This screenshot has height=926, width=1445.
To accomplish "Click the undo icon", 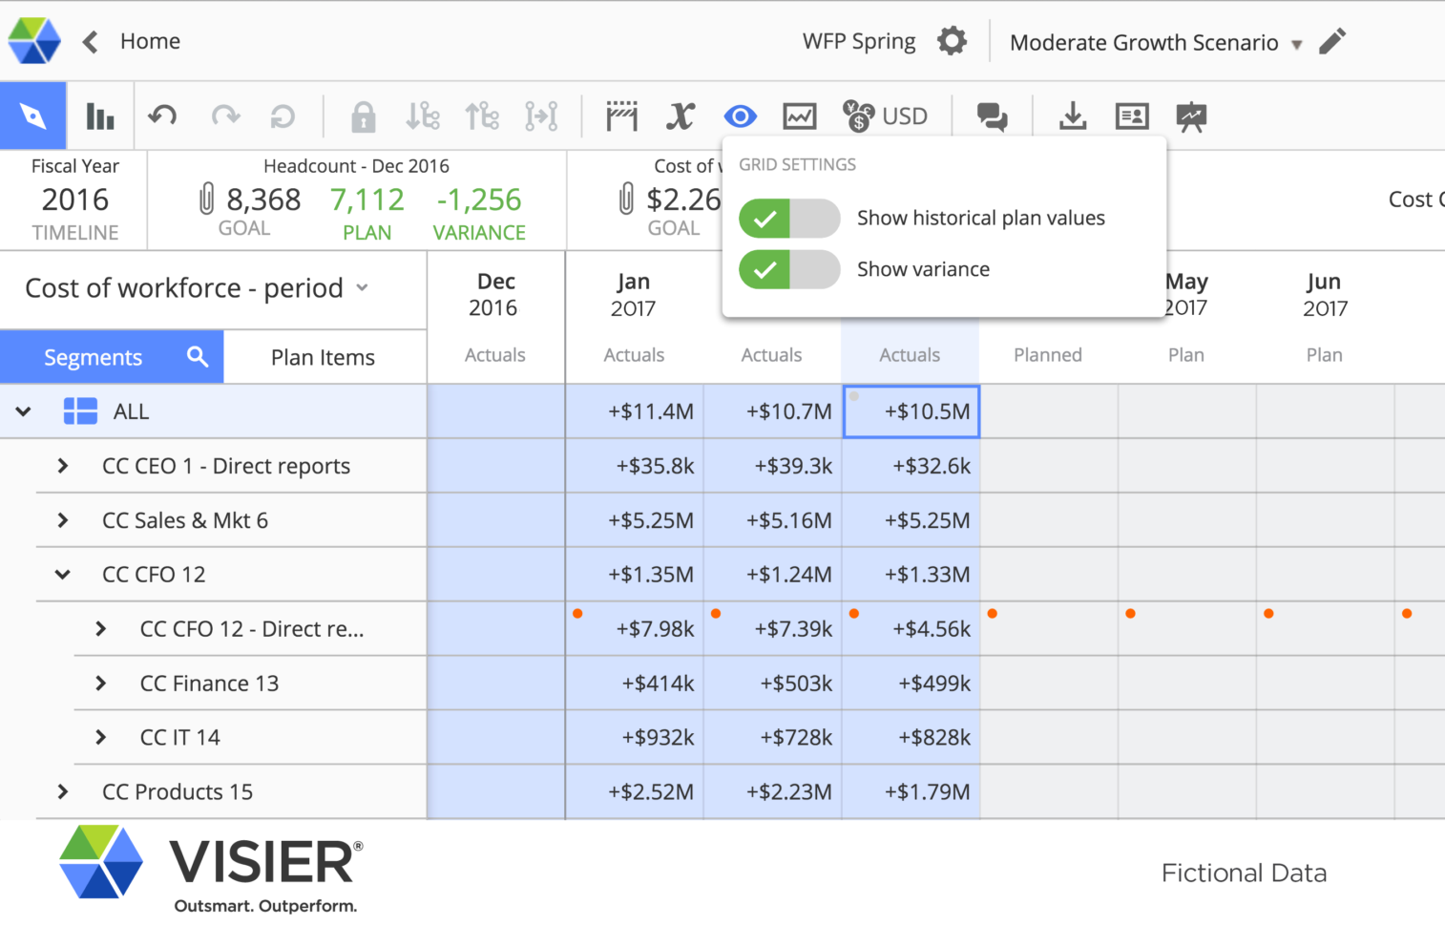I will (162, 116).
